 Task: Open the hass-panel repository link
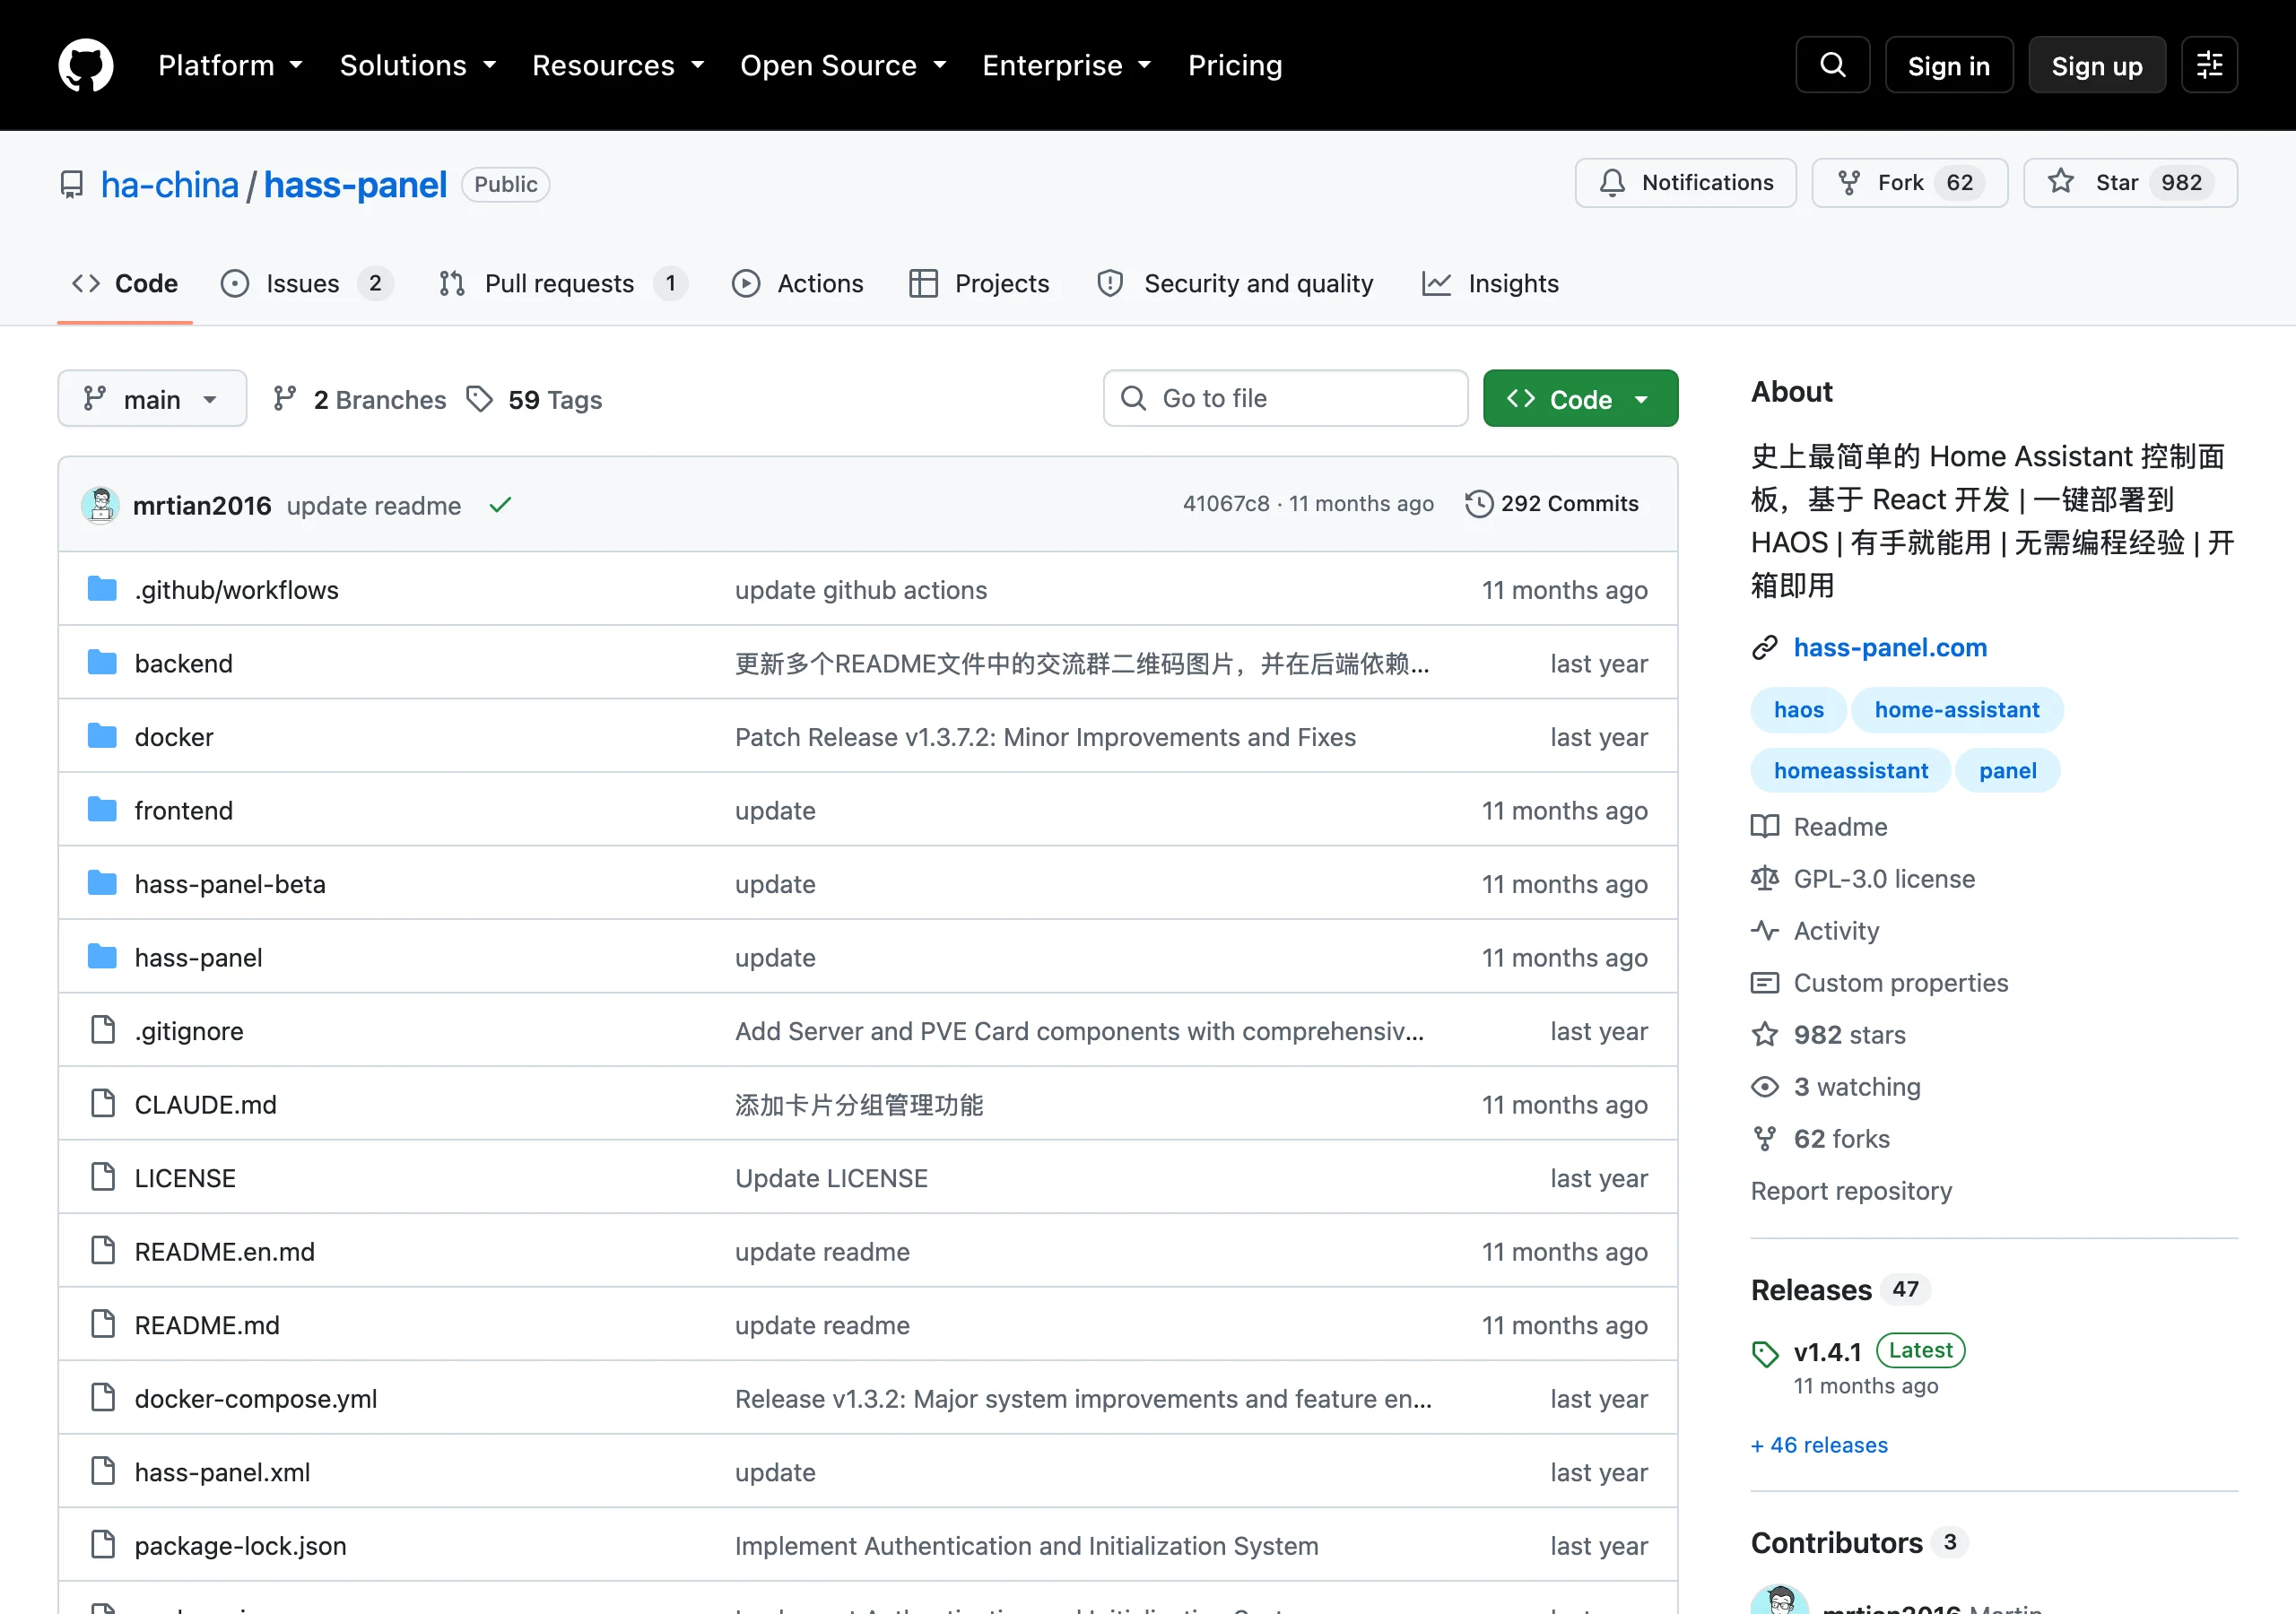click(x=355, y=185)
